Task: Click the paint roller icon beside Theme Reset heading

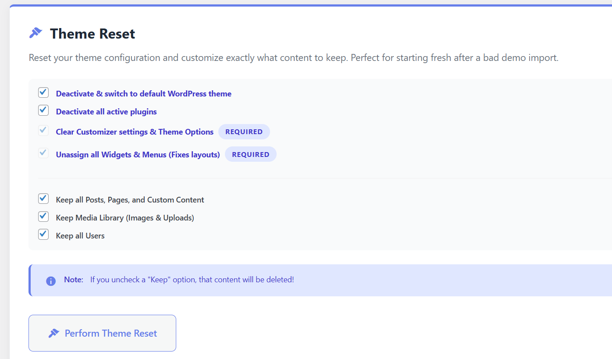Action: [x=36, y=33]
